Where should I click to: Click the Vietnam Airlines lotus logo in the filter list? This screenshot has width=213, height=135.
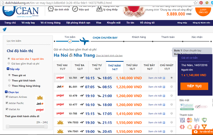coord(40,98)
